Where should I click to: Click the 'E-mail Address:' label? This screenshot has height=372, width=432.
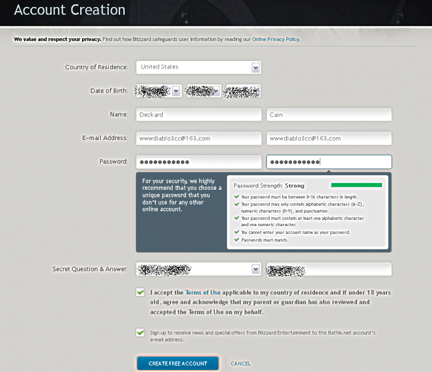tap(105, 138)
